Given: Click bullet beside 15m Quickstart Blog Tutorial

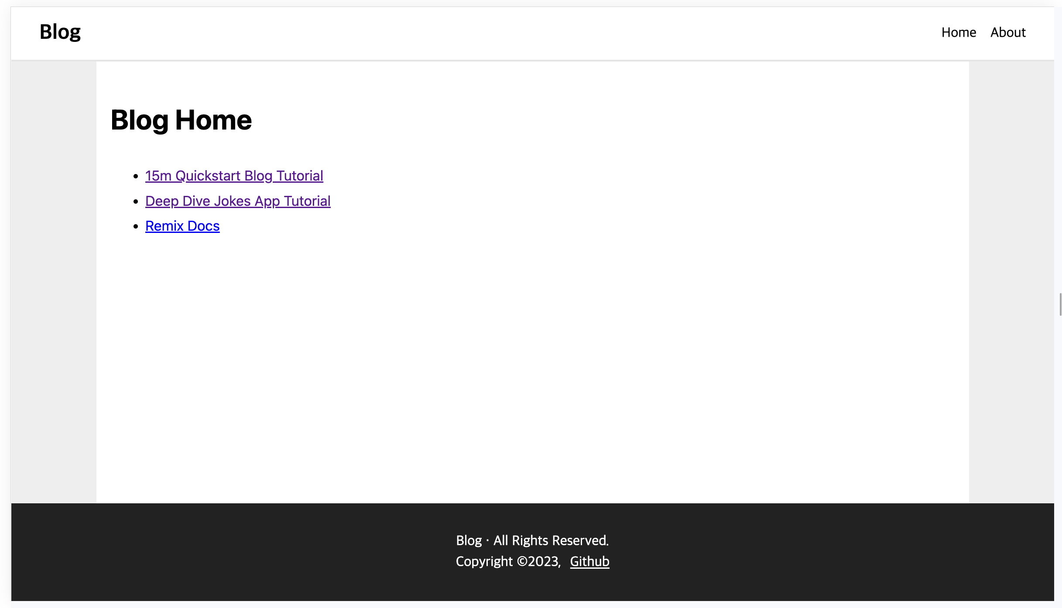Looking at the screenshot, I should pos(136,176).
